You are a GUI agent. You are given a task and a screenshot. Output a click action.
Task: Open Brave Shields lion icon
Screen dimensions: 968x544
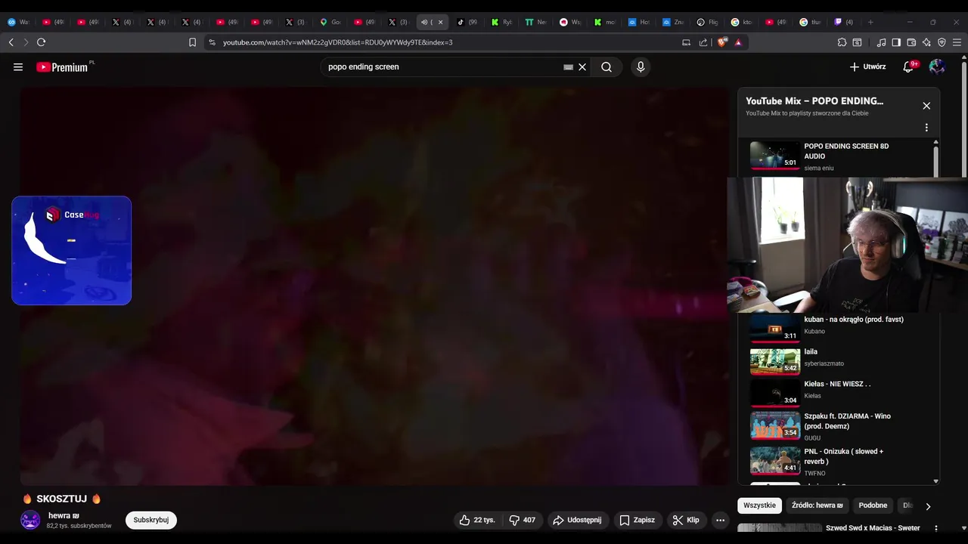(721, 42)
